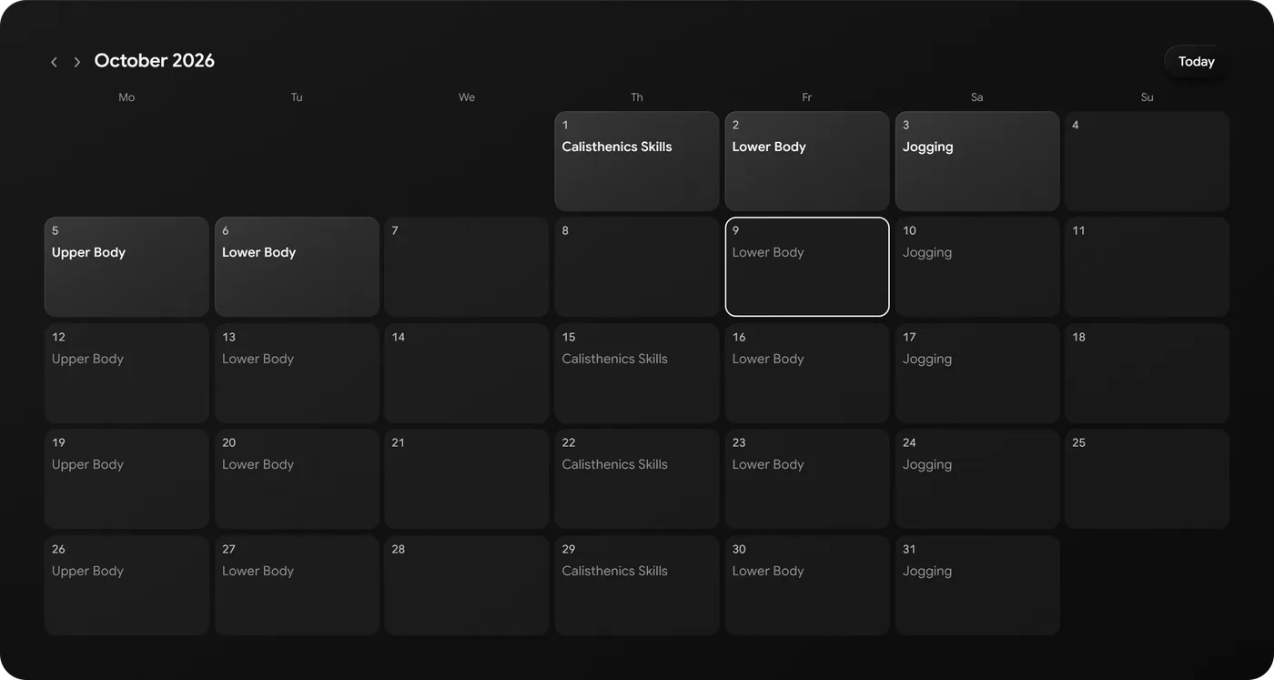Screen dimensions: 1274x680
Task: Open October 29 Calisthenics Skills day
Action: pos(637,585)
